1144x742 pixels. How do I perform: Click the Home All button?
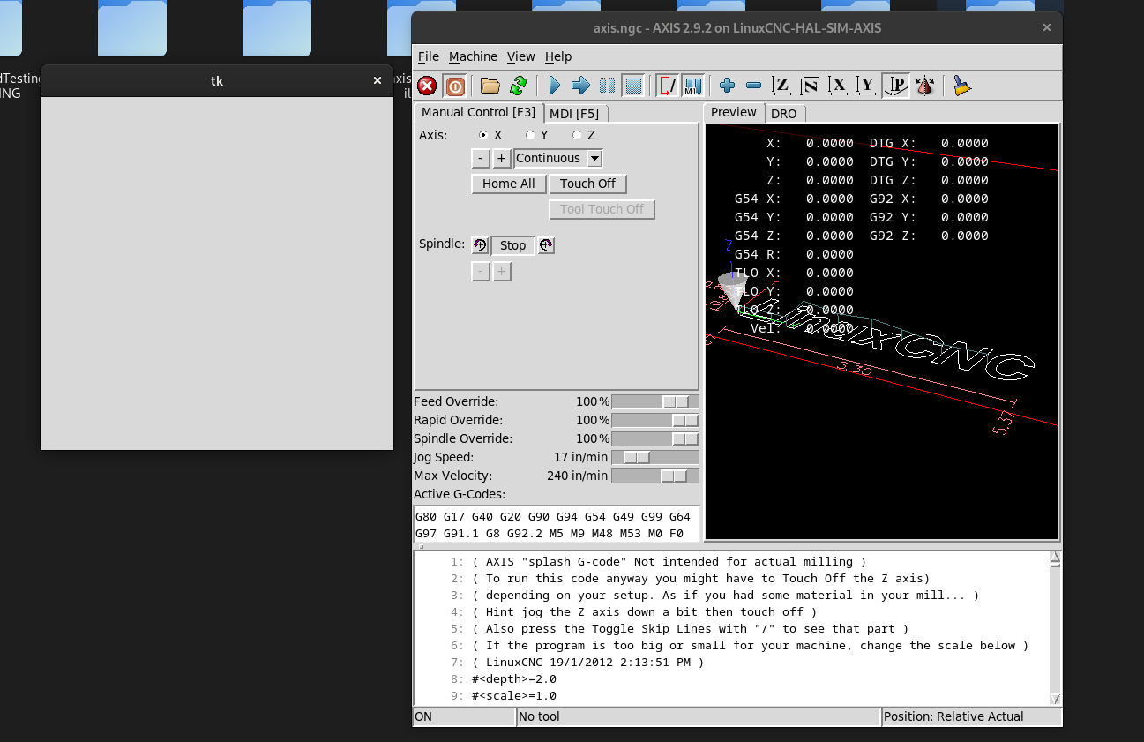tap(509, 184)
